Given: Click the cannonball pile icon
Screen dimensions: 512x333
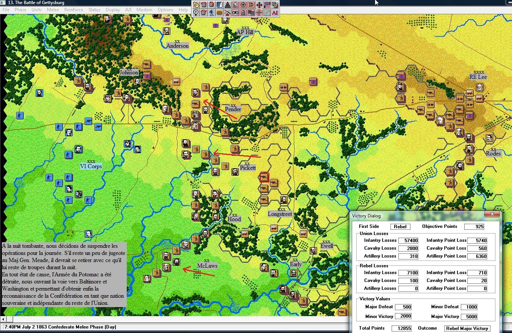Looking at the screenshot, I should (x=228, y=5).
